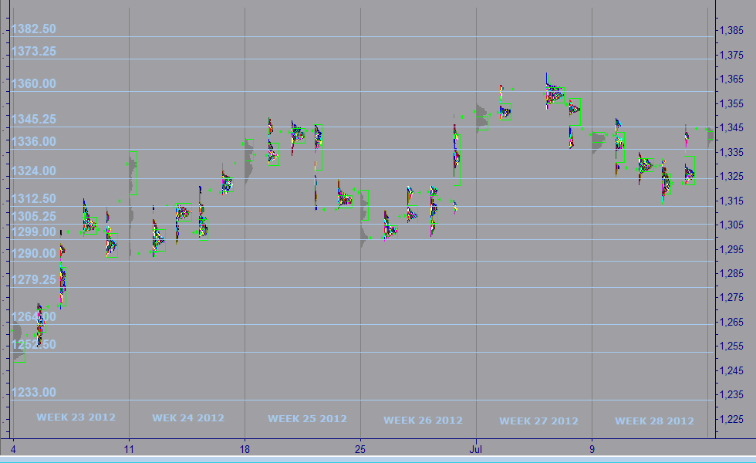Screen dimensions: 756x463
Task: Click 1,225 on the right price scale
Action: pos(731,420)
